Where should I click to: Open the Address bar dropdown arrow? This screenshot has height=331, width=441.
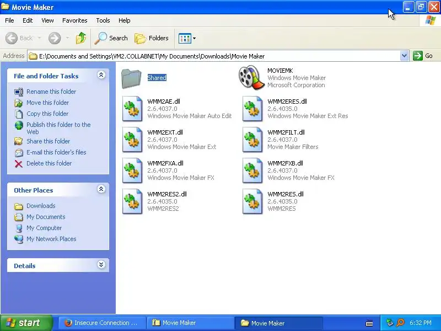click(x=404, y=56)
